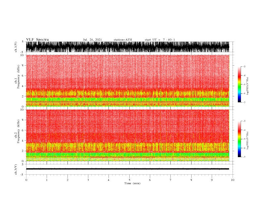
Task: Click time-axis tick label '10' at bottom right
Action: (x=233, y=180)
